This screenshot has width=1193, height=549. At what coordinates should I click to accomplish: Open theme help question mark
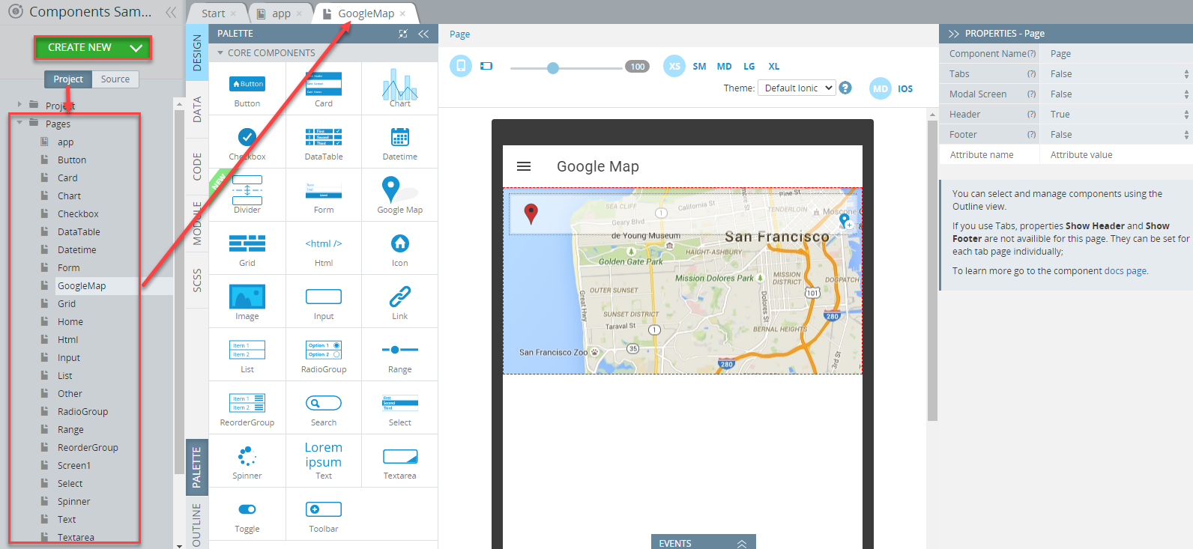click(845, 88)
